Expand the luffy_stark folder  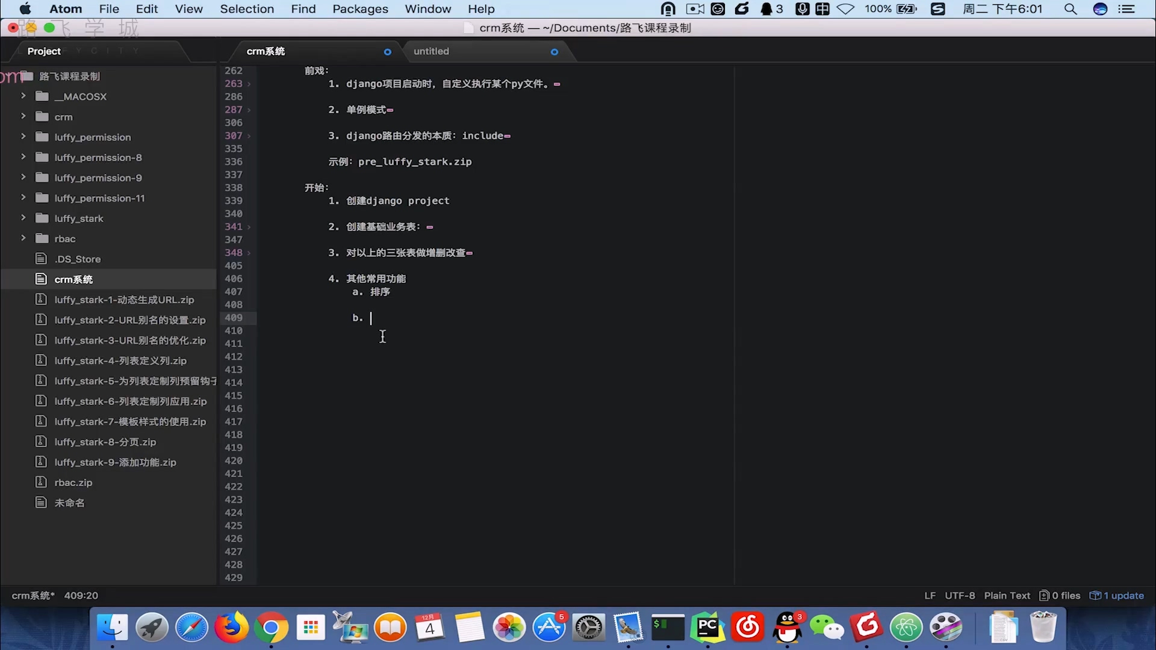tap(23, 218)
